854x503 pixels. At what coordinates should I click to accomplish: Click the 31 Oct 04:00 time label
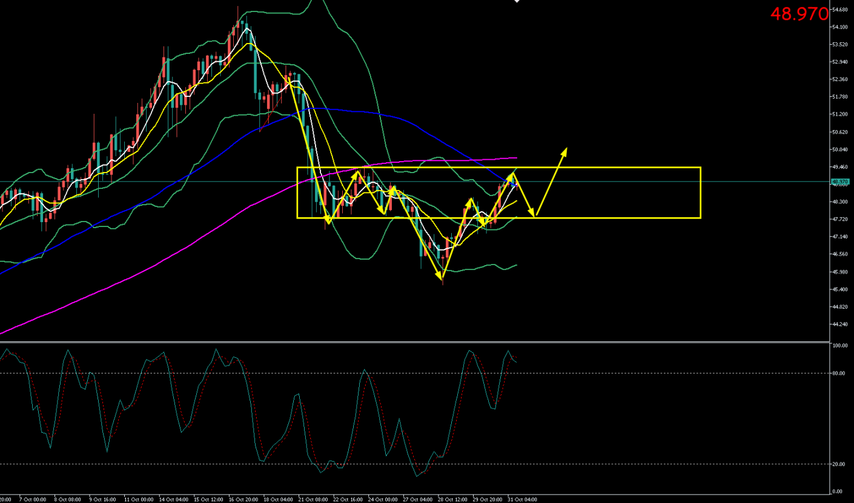pyautogui.click(x=521, y=499)
